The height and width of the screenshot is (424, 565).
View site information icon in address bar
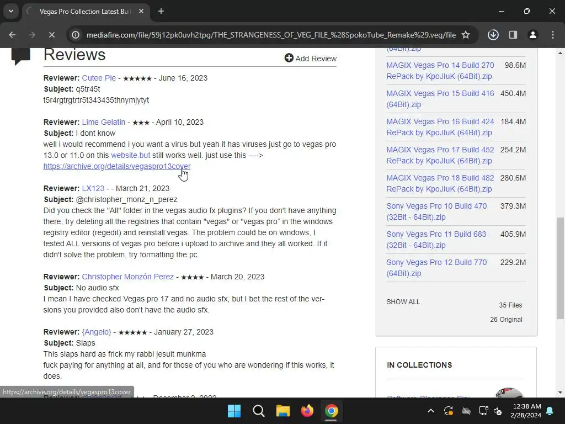tap(76, 35)
